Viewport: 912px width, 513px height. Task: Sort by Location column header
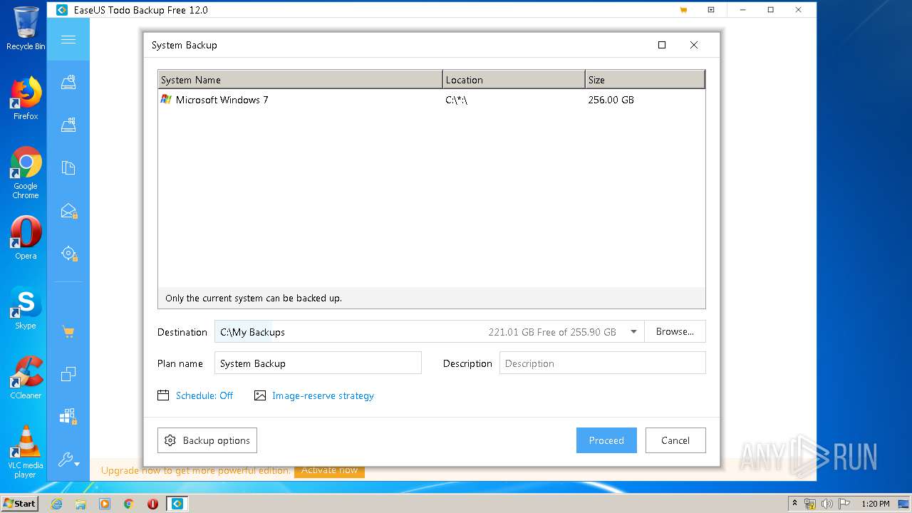514,80
